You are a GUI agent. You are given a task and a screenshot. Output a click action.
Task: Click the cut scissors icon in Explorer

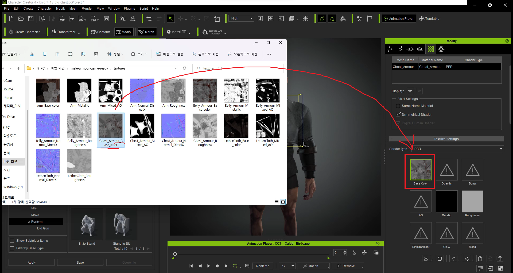(32, 54)
